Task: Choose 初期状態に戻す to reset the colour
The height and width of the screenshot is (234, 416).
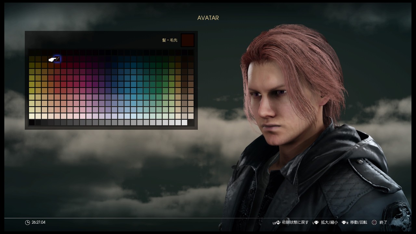Action: coord(295,223)
